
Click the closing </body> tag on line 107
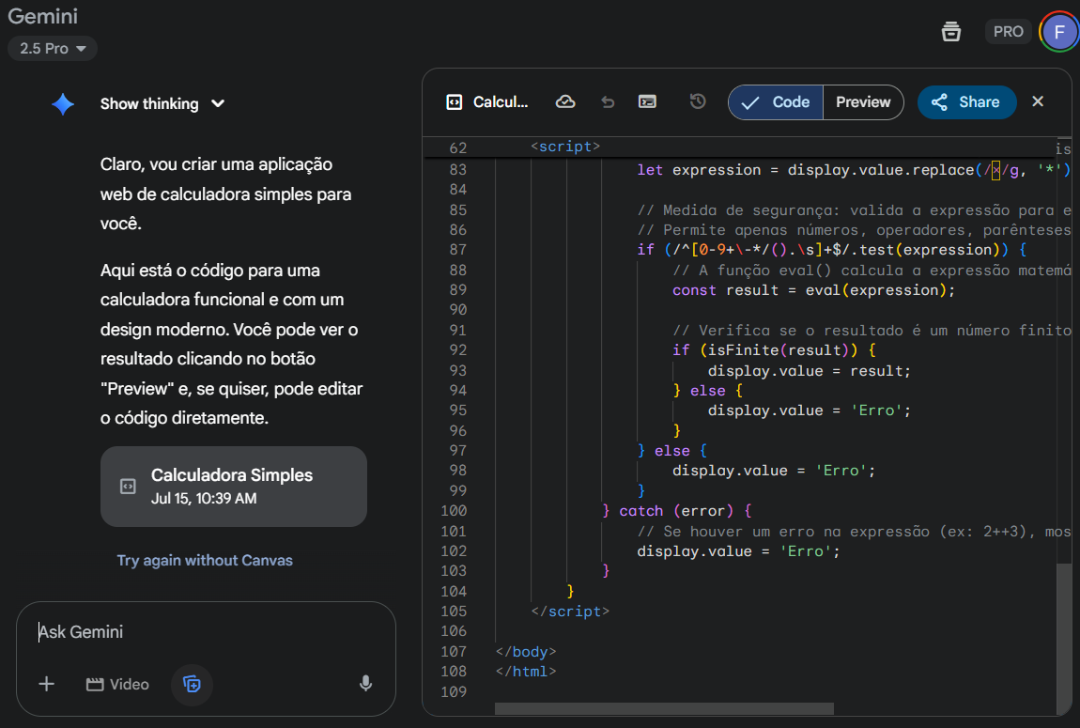click(x=526, y=652)
